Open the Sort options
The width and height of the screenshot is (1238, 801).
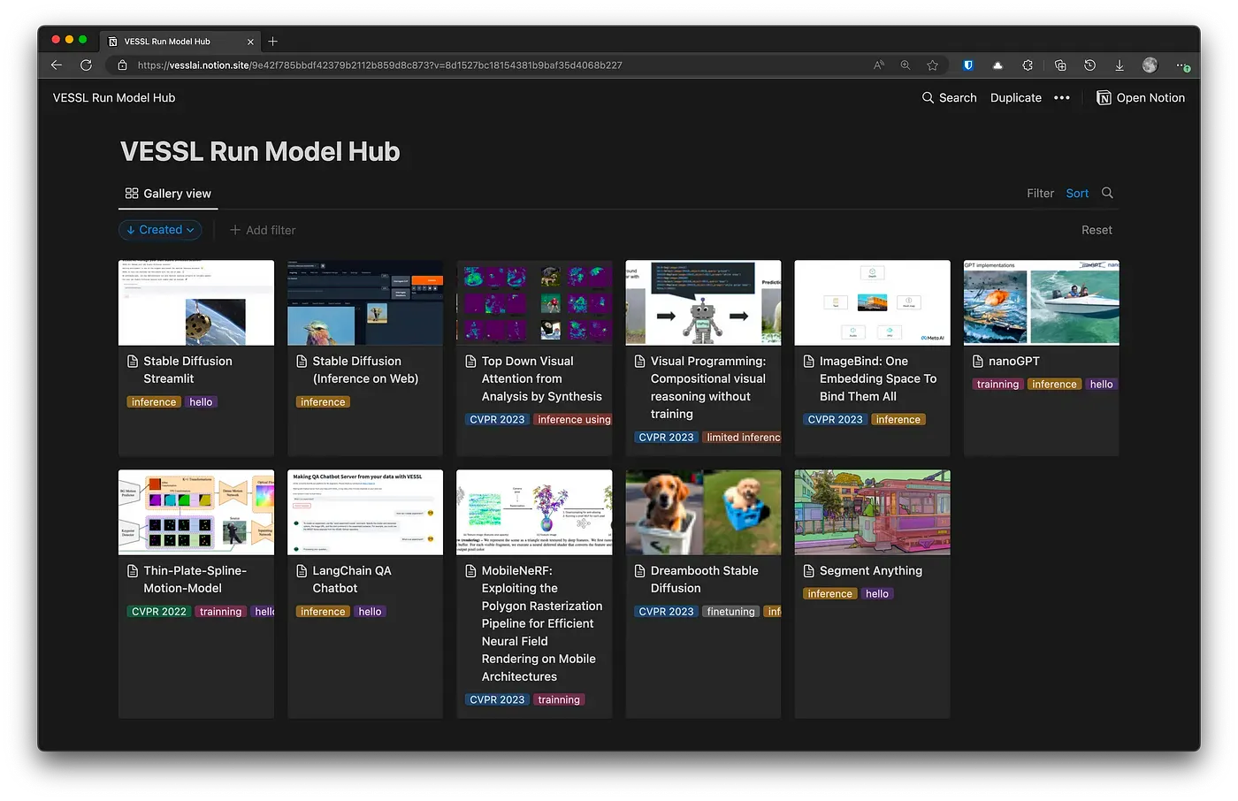[x=1077, y=194]
